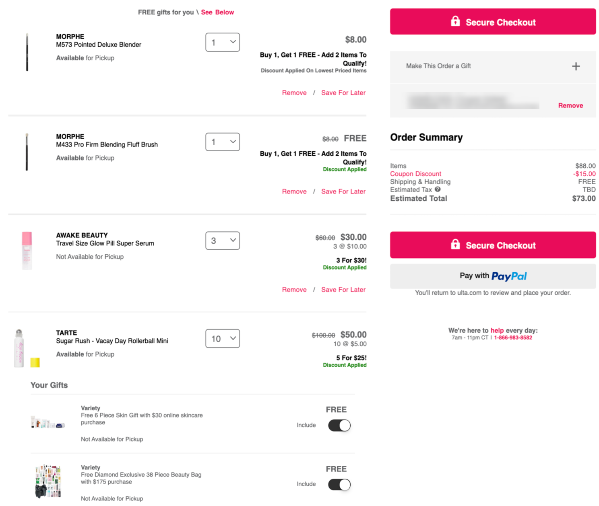The height and width of the screenshot is (506, 599).
Task: Click the plus icon beside Make This Order a Gift
Action: [x=576, y=66]
